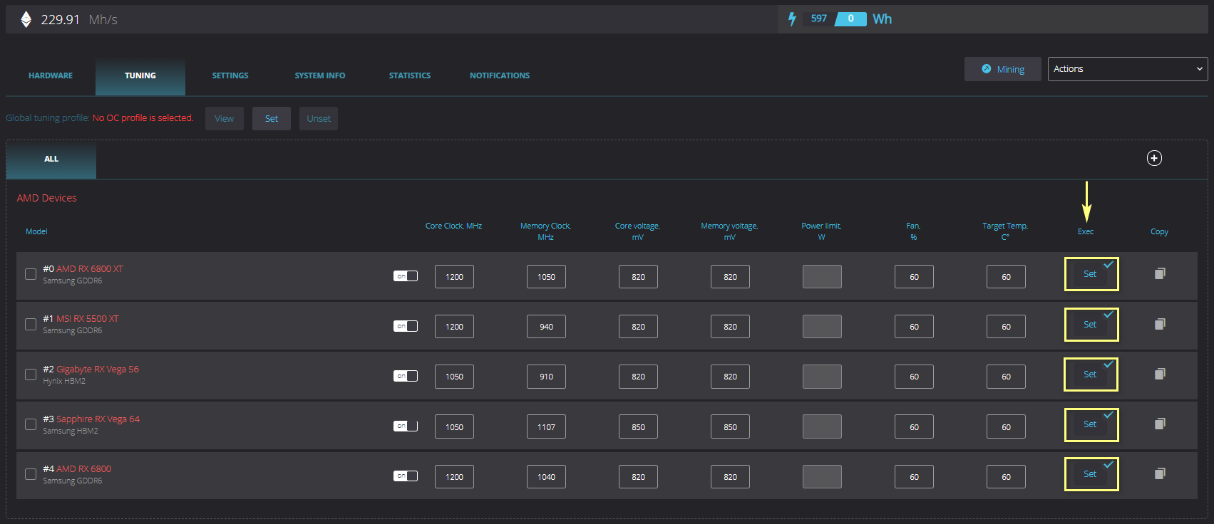The image size is (1214, 524).
Task: Edit target temp of #1 MSI RX 5500 XT
Action: pos(1006,327)
